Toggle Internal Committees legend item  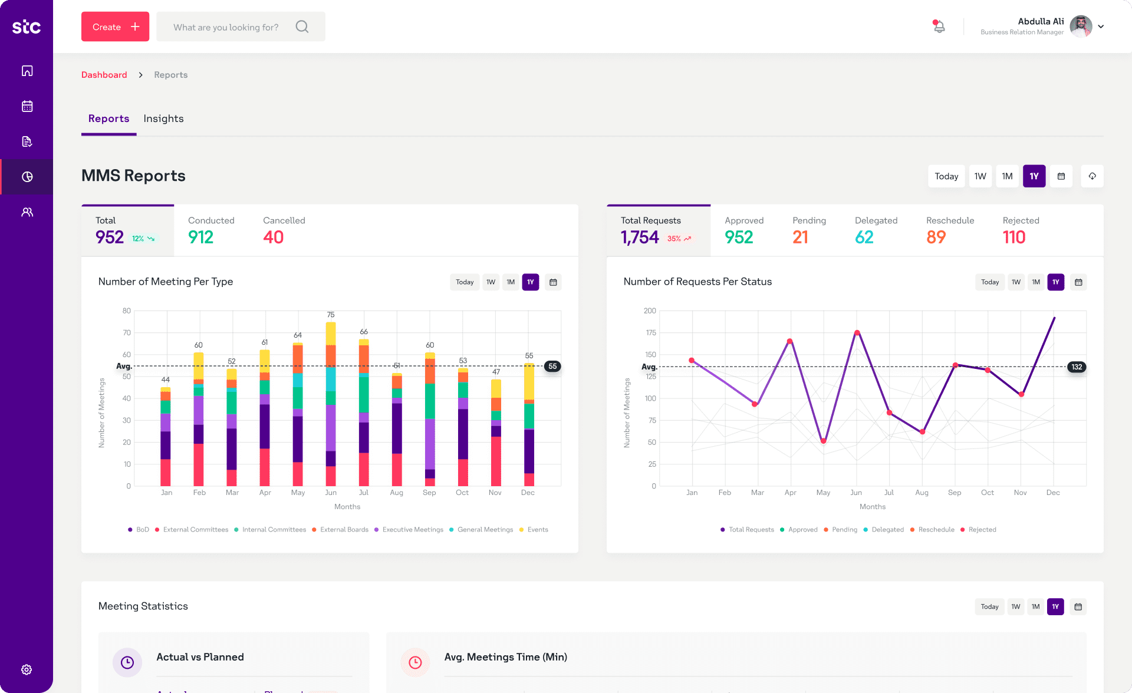point(270,530)
